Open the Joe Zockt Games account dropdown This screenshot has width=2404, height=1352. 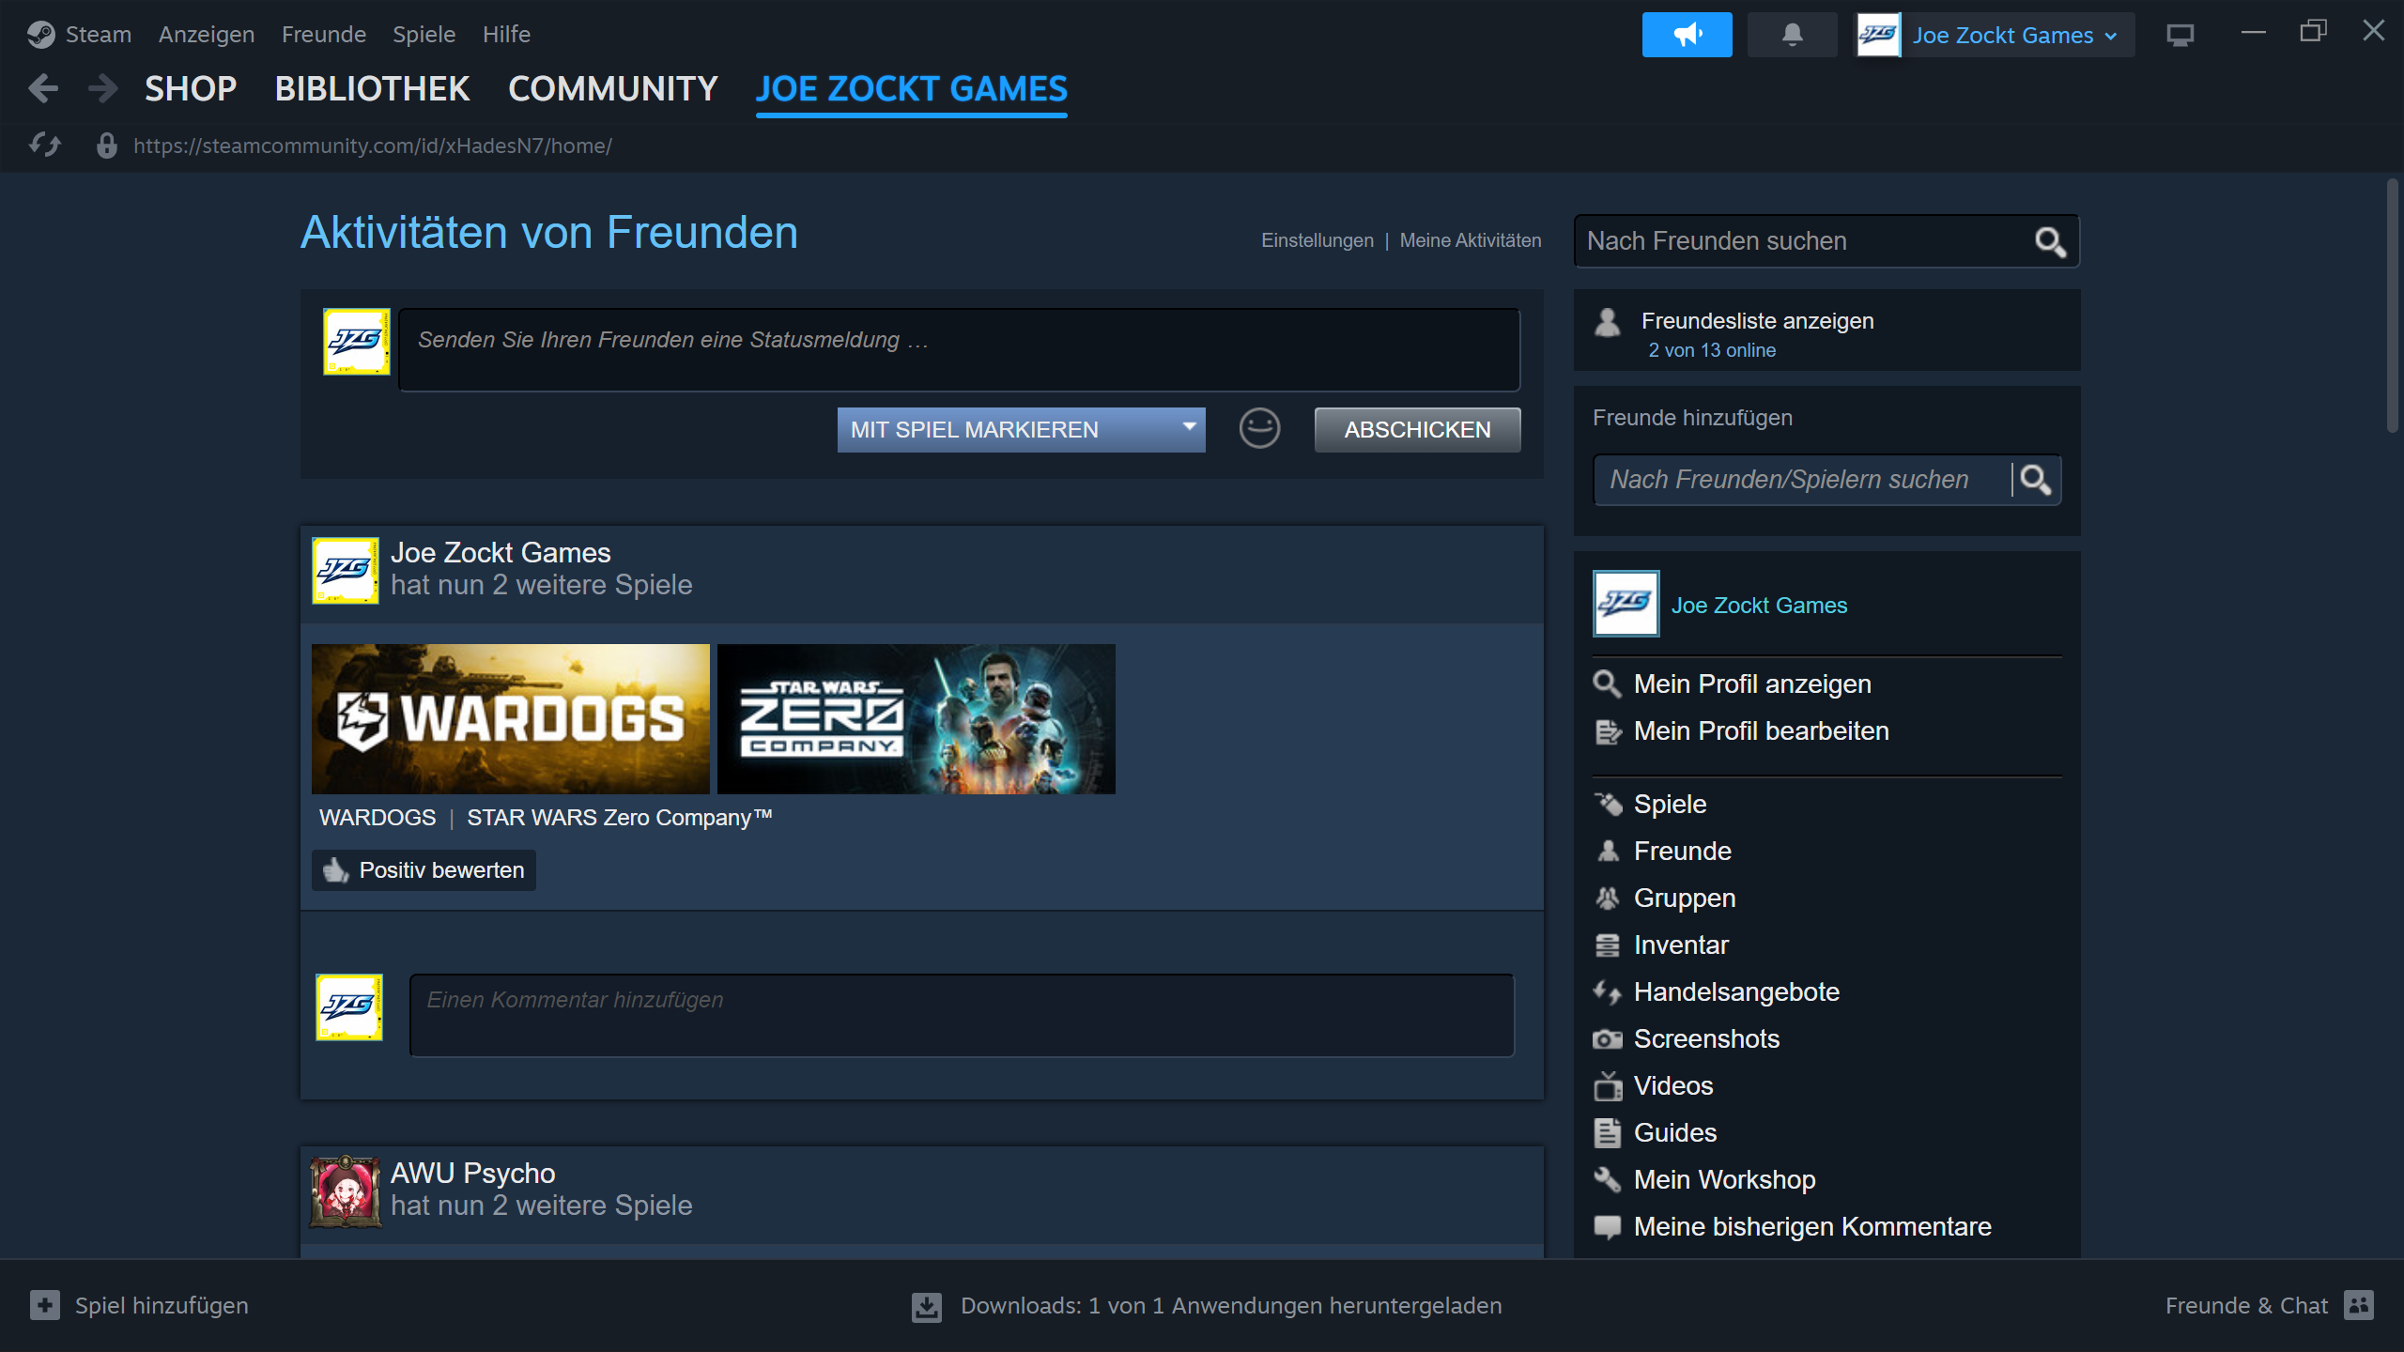(1995, 35)
